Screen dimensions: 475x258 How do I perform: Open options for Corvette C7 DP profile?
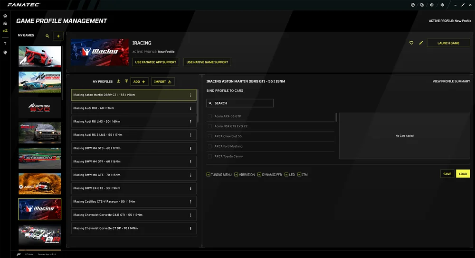pyautogui.click(x=190, y=229)
